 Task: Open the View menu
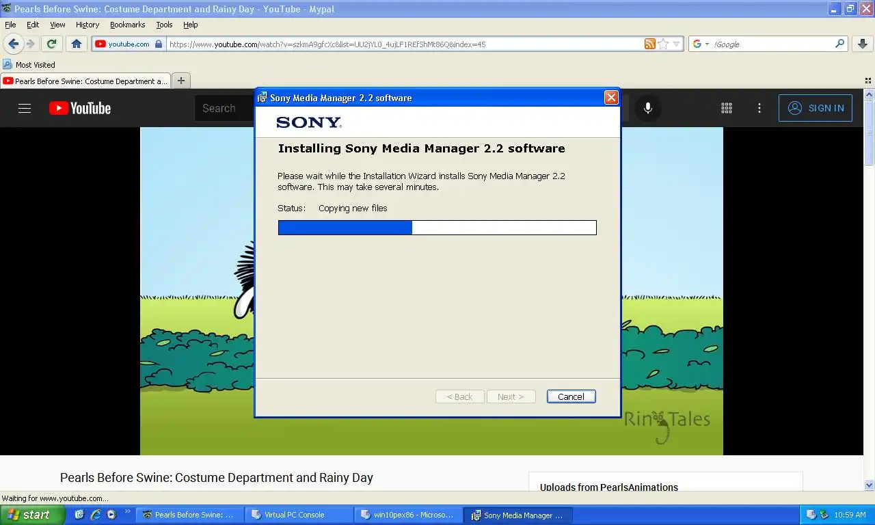point(57,25)
